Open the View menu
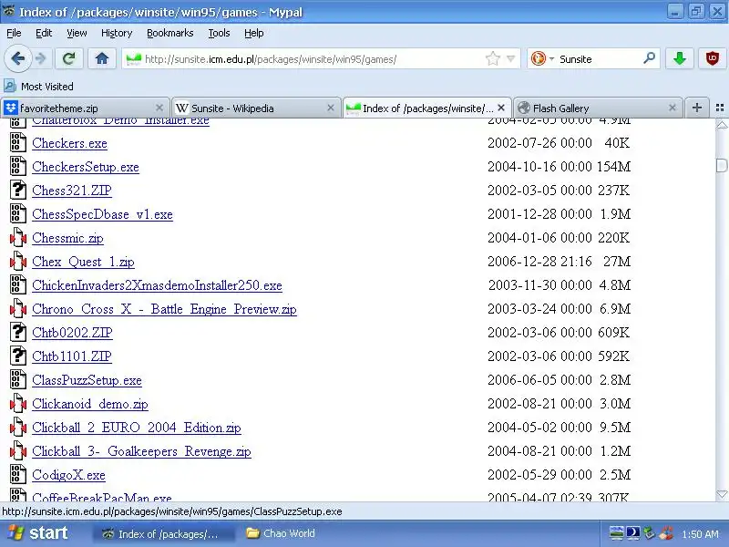729x547 pixels. [x=77, y=33]
